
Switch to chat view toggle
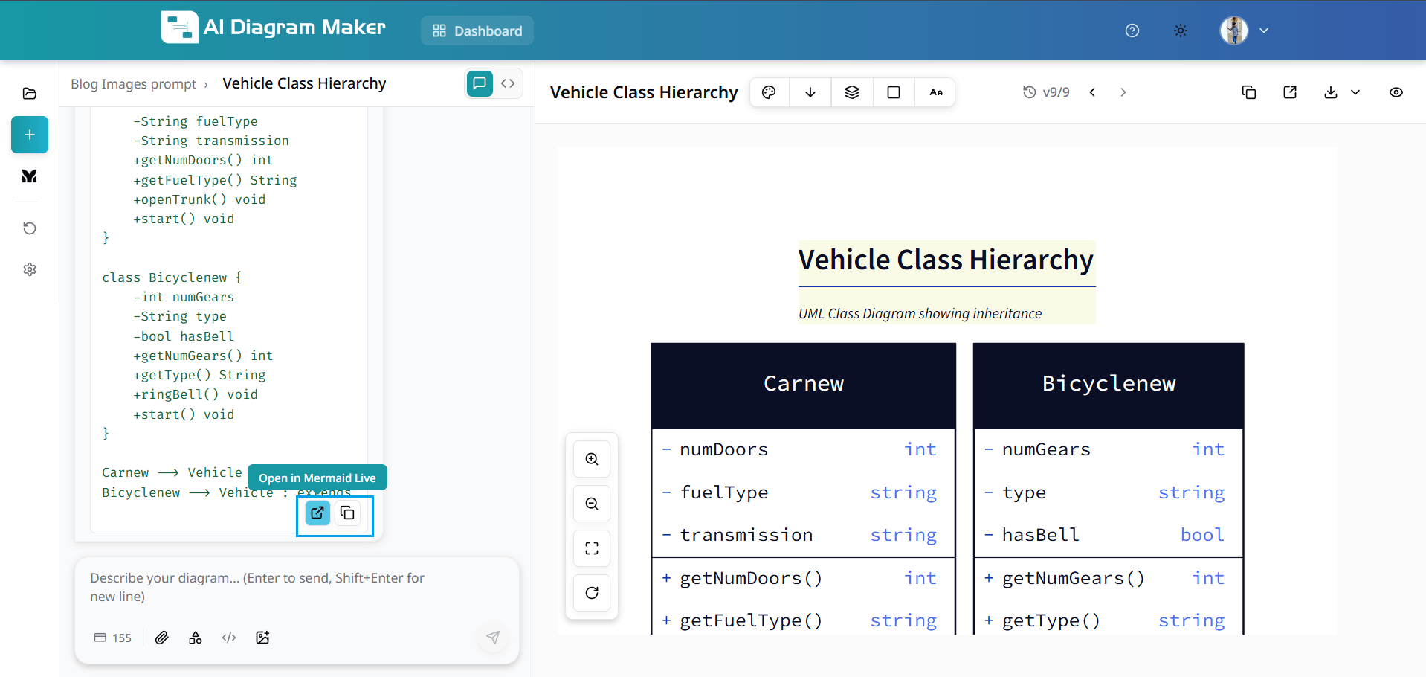pyautogui.click(x=479, y=83)
